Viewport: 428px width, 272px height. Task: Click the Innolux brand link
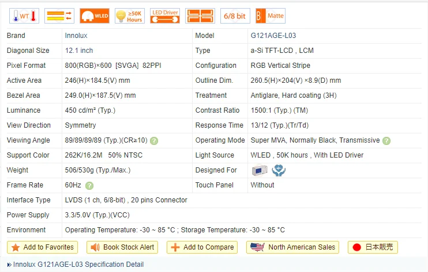click(x=76, y=36)
